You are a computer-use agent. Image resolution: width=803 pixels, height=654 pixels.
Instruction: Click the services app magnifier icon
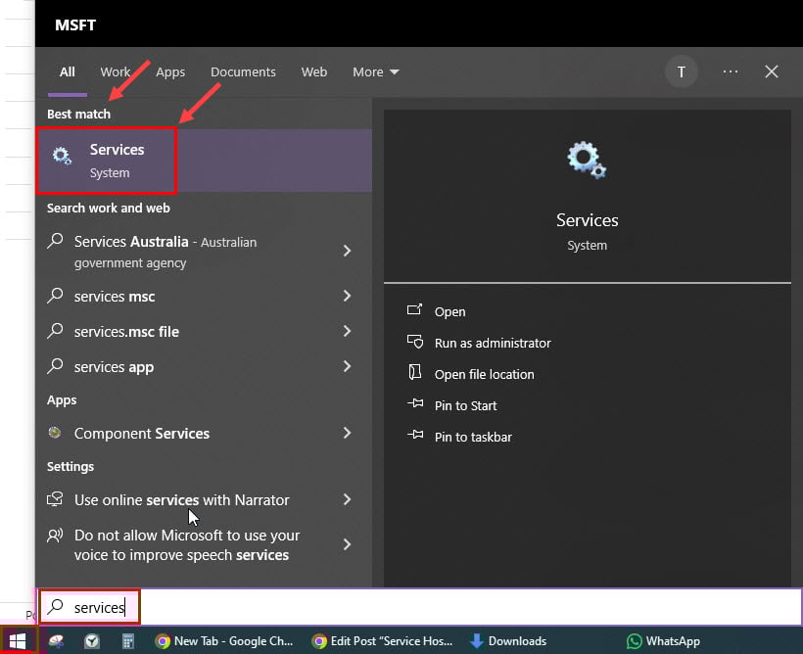tap(55, 365)
